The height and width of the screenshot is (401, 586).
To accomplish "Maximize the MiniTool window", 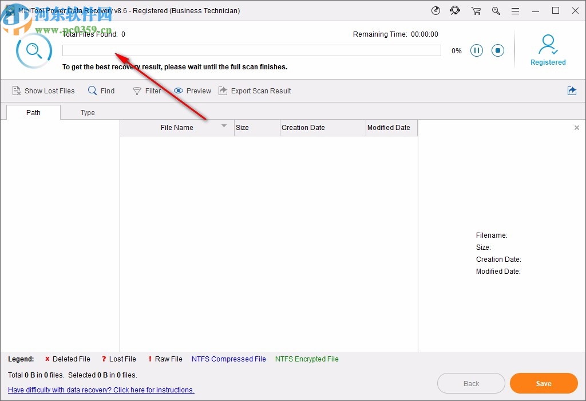I will pyautogui.click(x=556, y=10).
